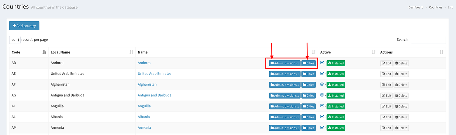This screenshot has height=135, width=456.
Task: Toggle the active checkbox for Anguilla
Action: click(322, 106)
